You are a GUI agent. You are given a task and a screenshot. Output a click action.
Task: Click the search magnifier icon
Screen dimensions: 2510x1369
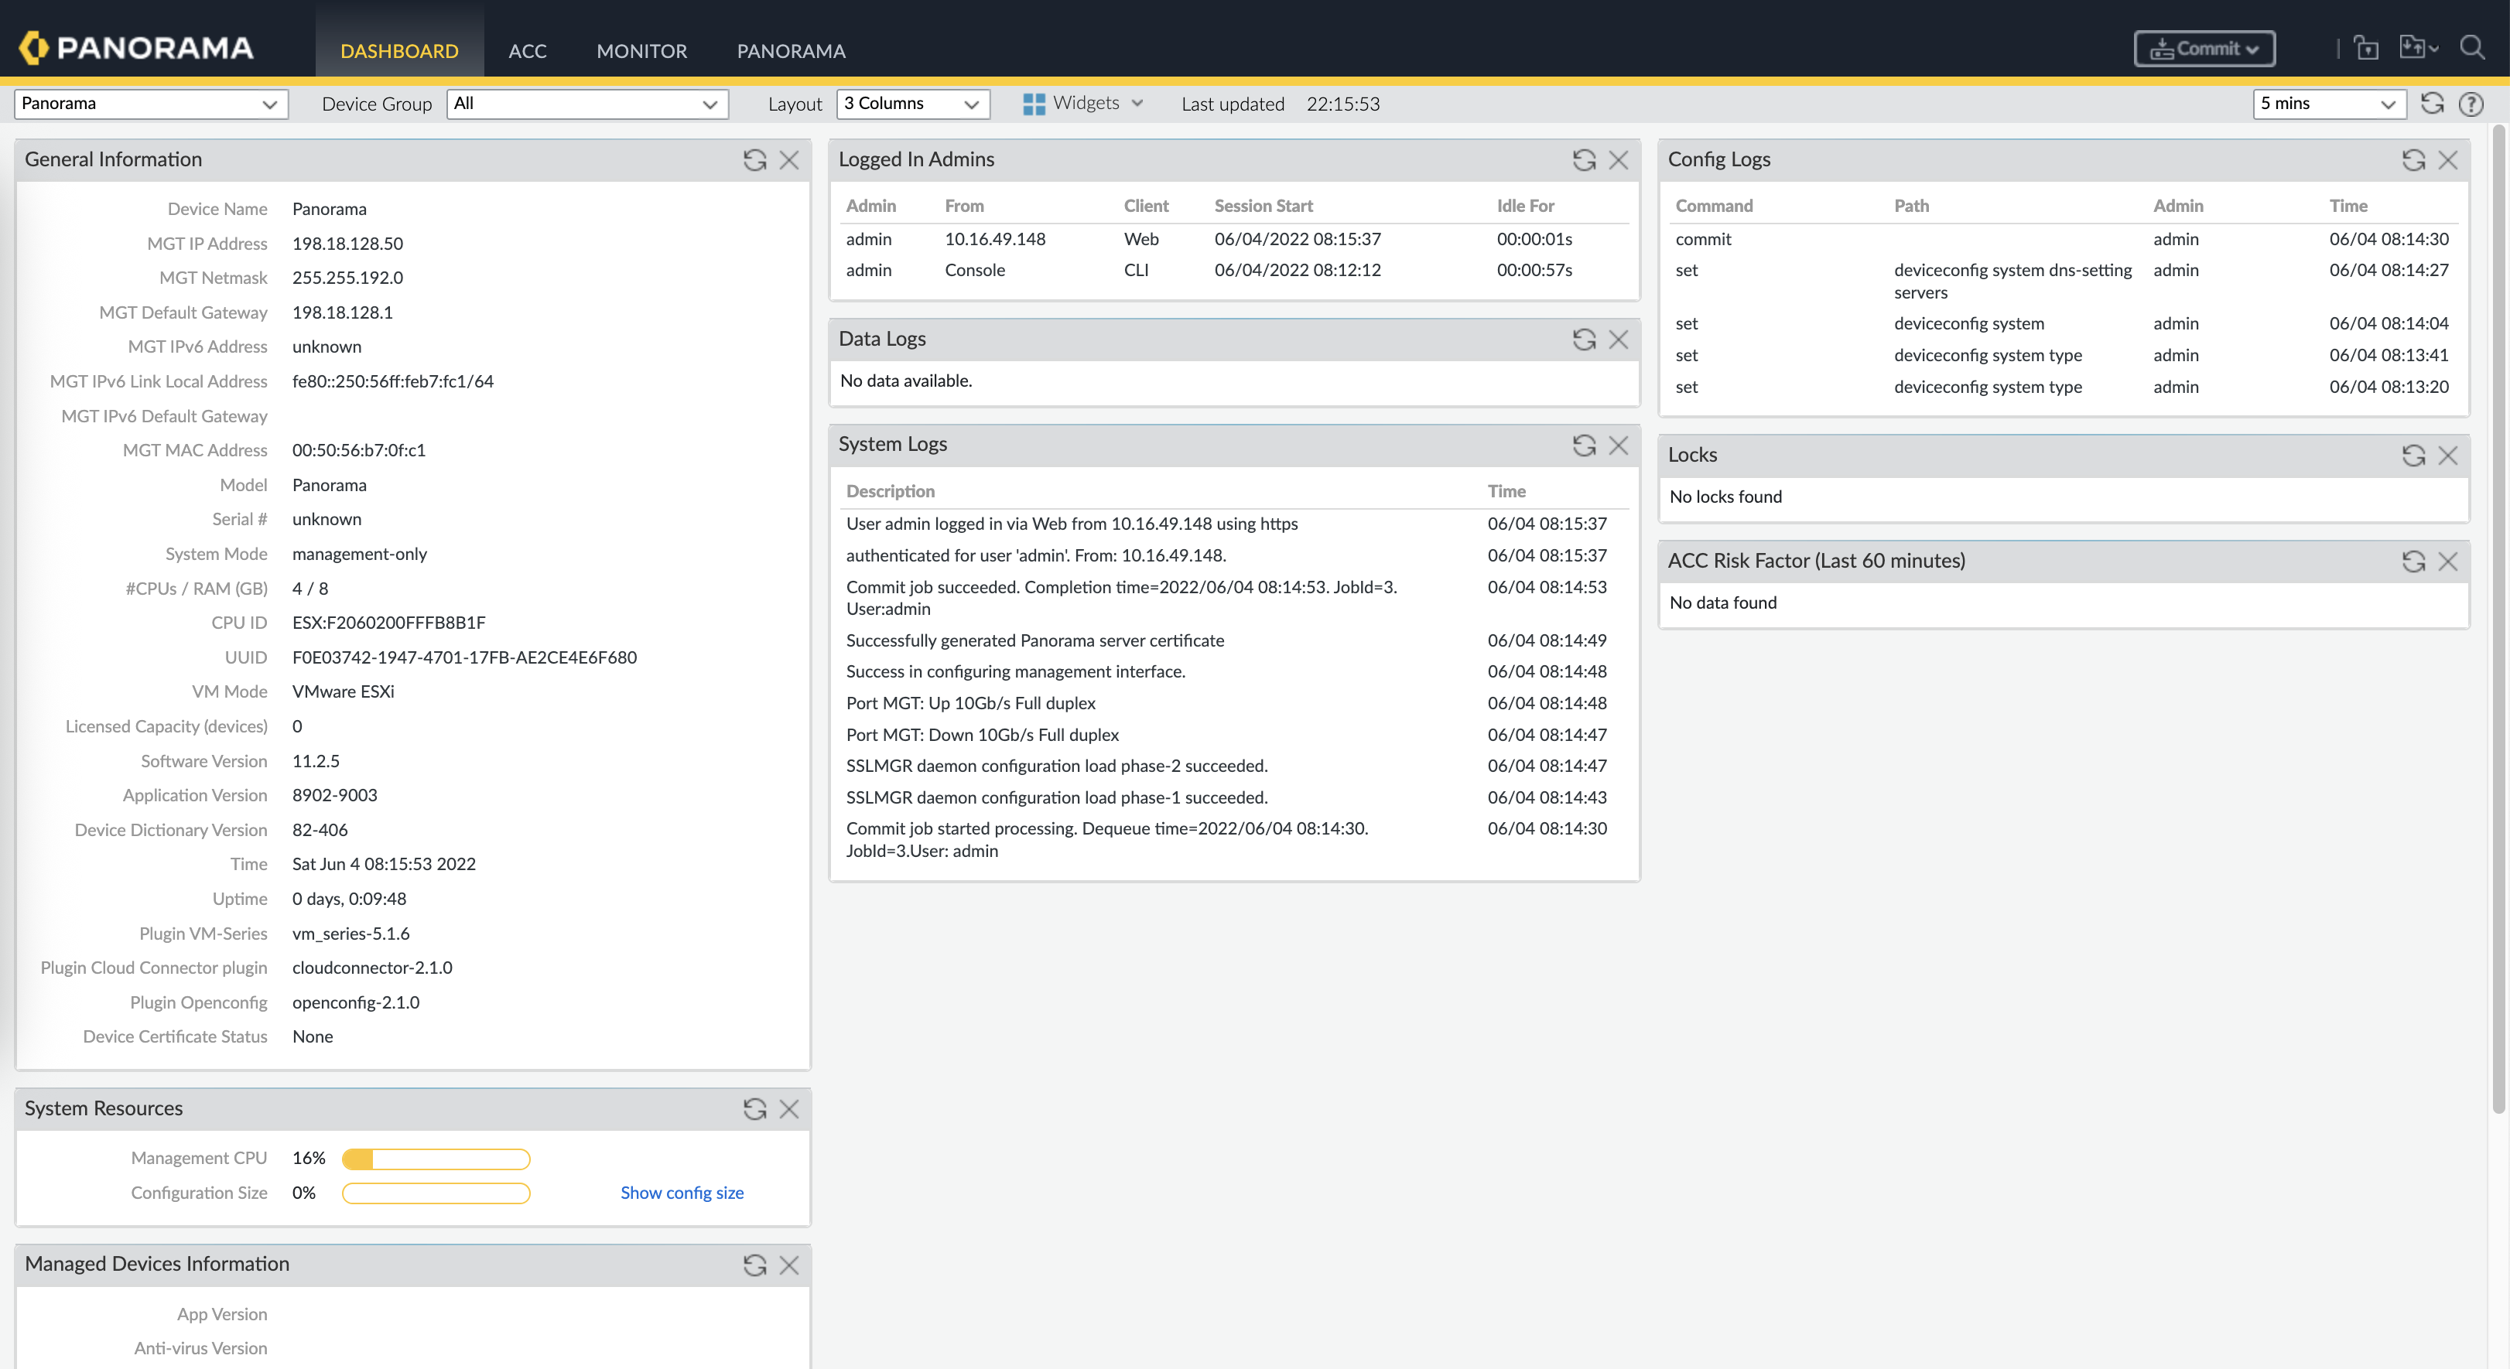click(2472, 48)
